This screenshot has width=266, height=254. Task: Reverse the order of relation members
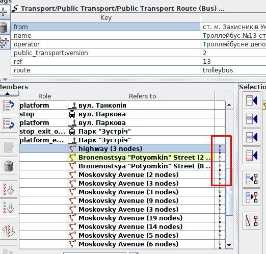click(x=8, y=231)
